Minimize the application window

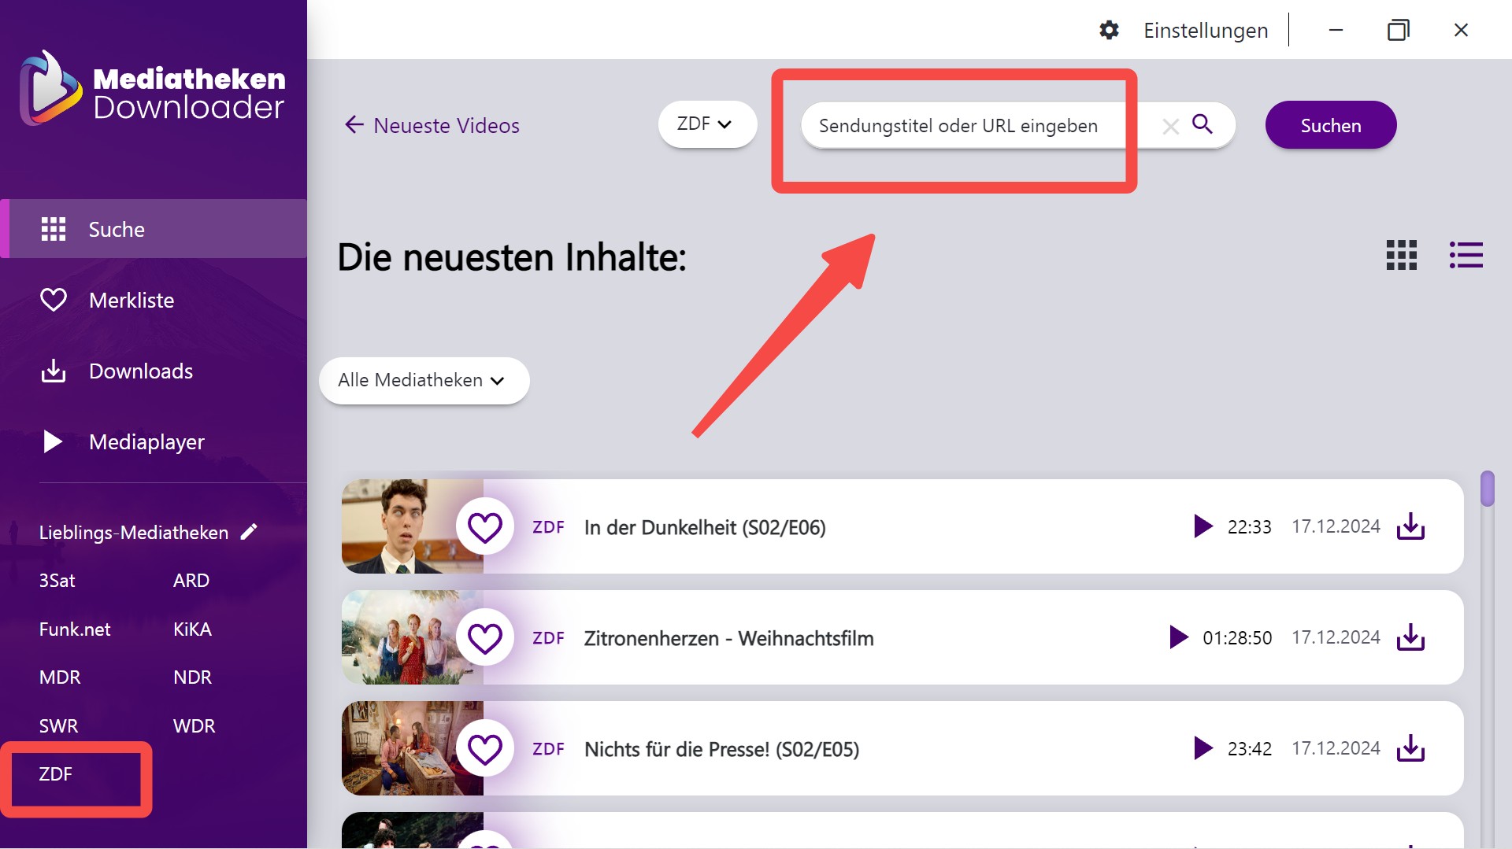1336,30
